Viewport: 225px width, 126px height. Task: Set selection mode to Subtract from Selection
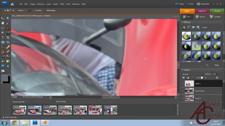pyautogui.click(x=10, y=10)
